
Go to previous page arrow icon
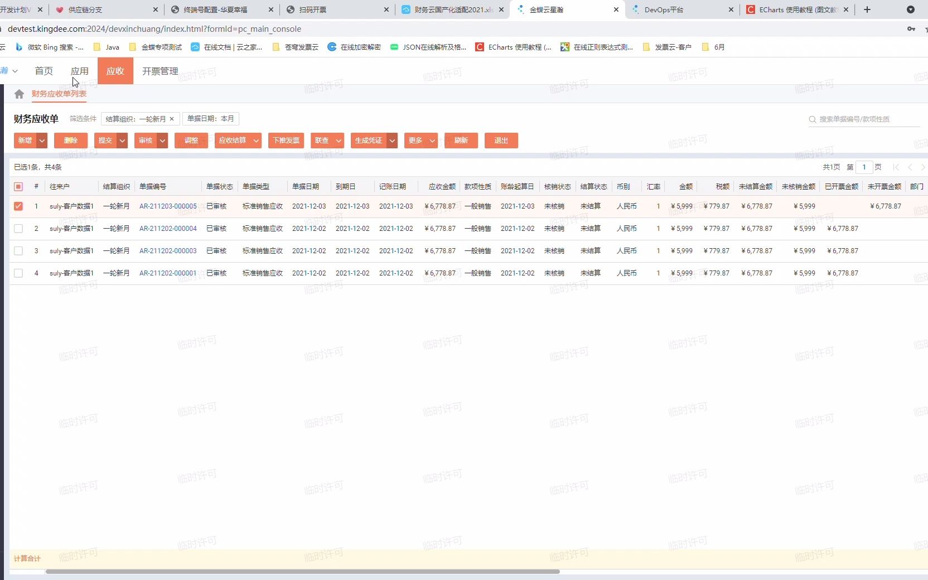[910, 167]
